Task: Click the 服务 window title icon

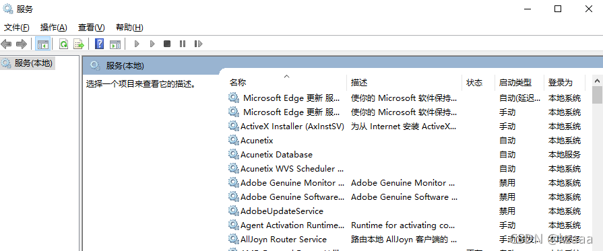Action: 7,9
